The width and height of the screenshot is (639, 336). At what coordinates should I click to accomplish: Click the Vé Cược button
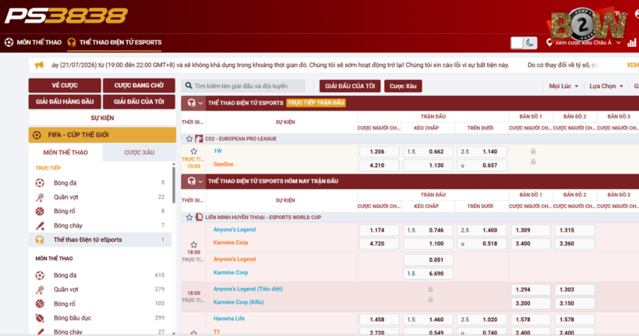[x=65, y=86]
